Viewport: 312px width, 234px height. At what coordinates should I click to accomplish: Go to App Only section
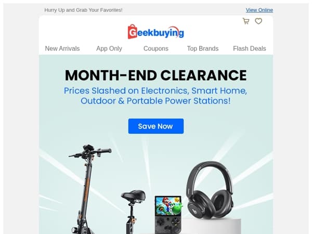coord(109,48)
